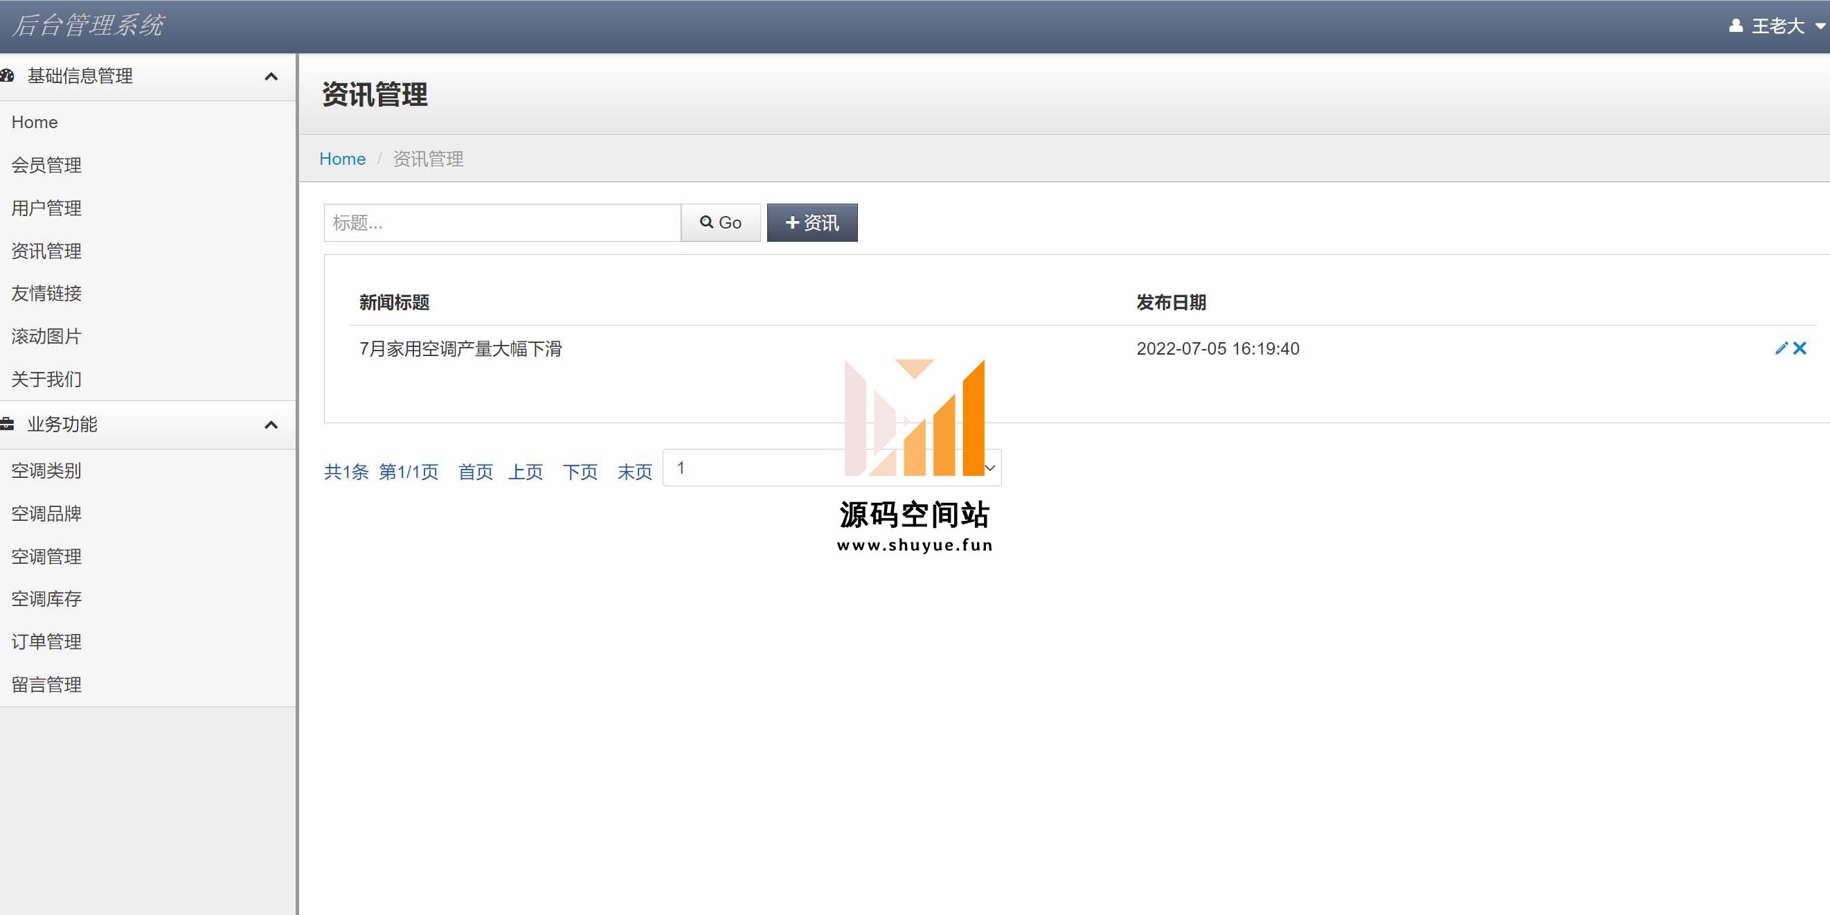Collapse the 基础信息管理 section chevron

point(271,76)
